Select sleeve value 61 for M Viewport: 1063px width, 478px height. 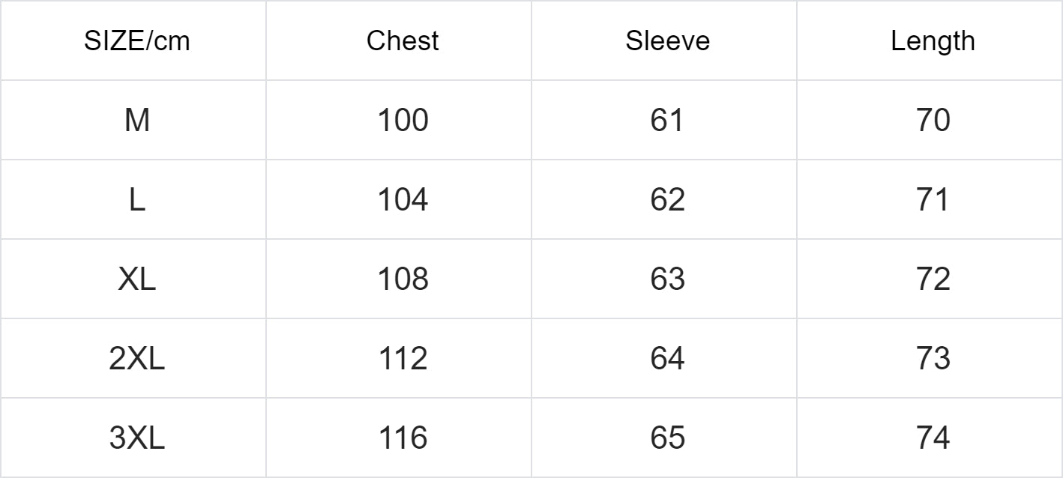(x=667, y=120)
